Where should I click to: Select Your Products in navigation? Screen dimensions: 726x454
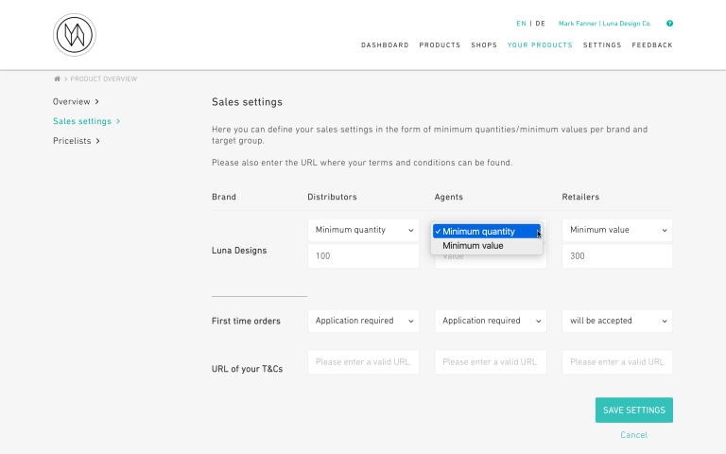coord(540,45)
